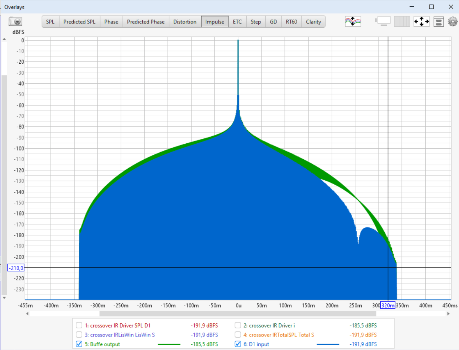This screenshot has height=350, width=459.
Task: Switch to the Clarity tab
Action: point(313,22)
